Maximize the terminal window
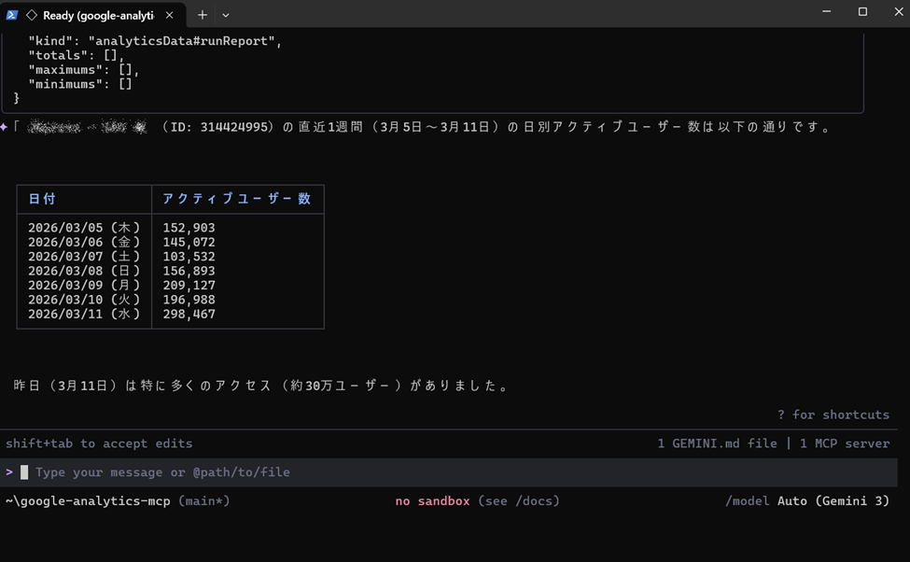Image resolution: width=910 pixels, height=562 pixels. point(862,12)
